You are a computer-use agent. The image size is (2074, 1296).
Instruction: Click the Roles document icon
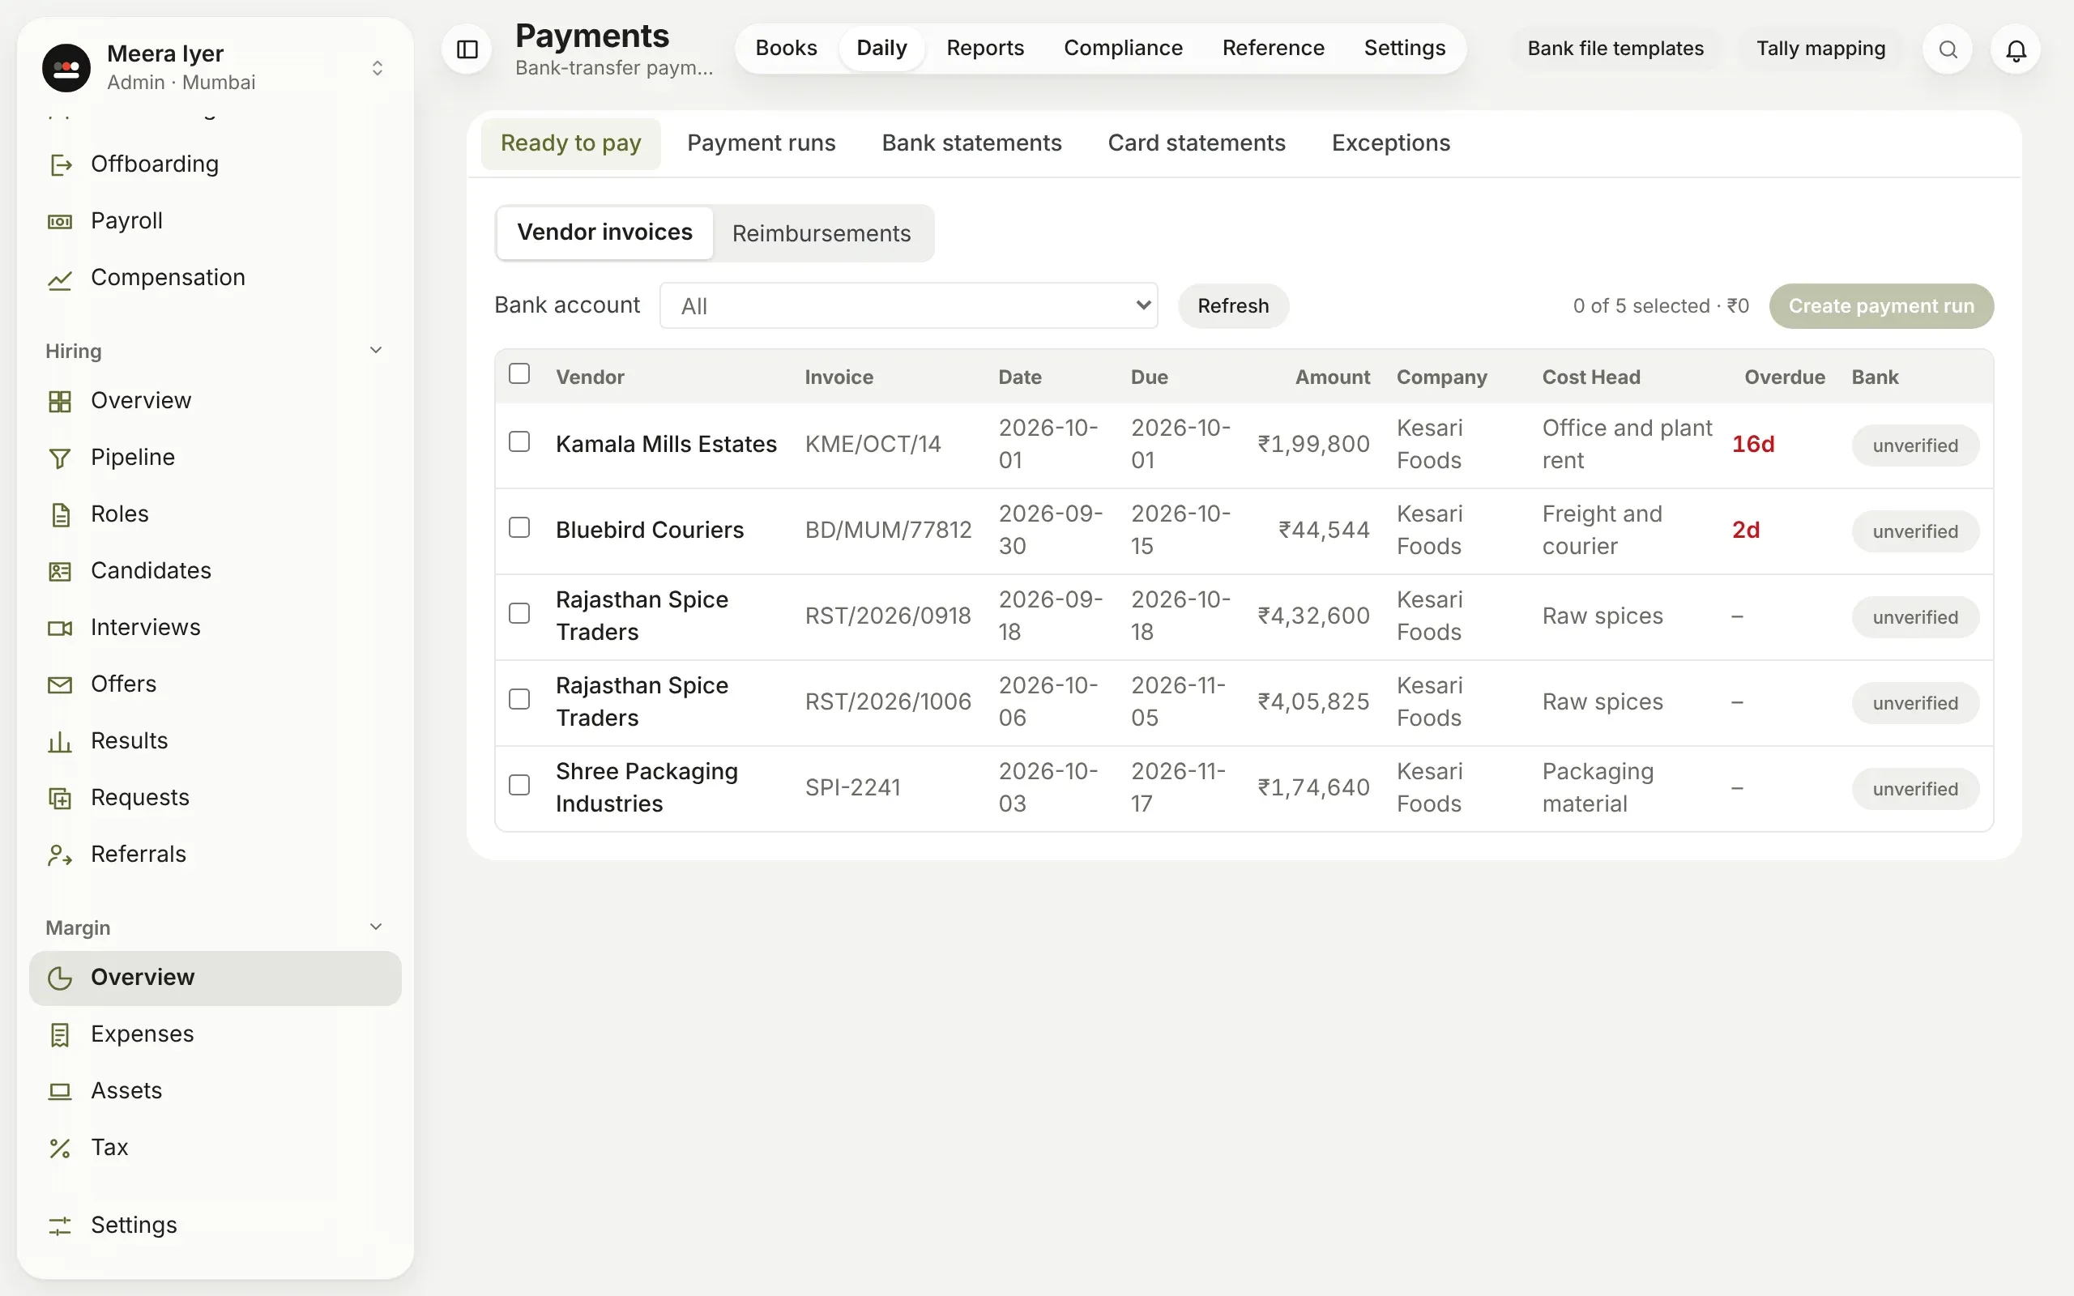pyautogui.click(x=60, y=514)
